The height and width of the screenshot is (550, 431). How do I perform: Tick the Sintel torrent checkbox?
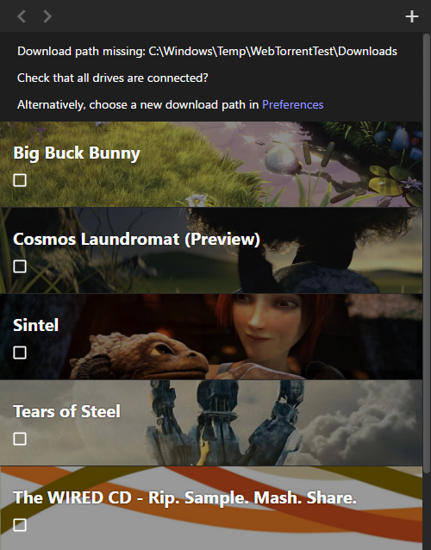[x=20, y=353]
